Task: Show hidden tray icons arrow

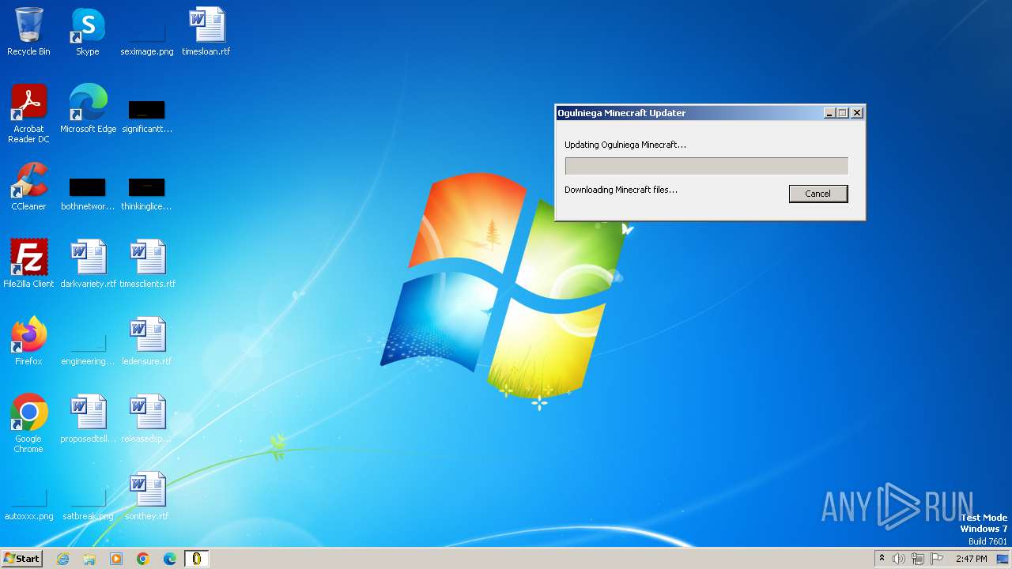Action: pos(882,559)
